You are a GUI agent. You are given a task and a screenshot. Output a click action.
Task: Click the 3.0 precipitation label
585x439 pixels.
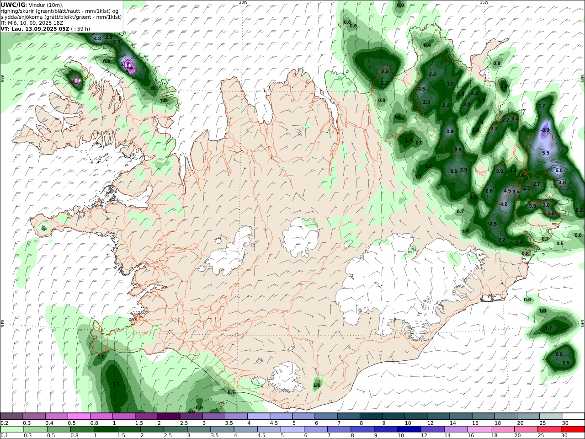pos(500,171)
